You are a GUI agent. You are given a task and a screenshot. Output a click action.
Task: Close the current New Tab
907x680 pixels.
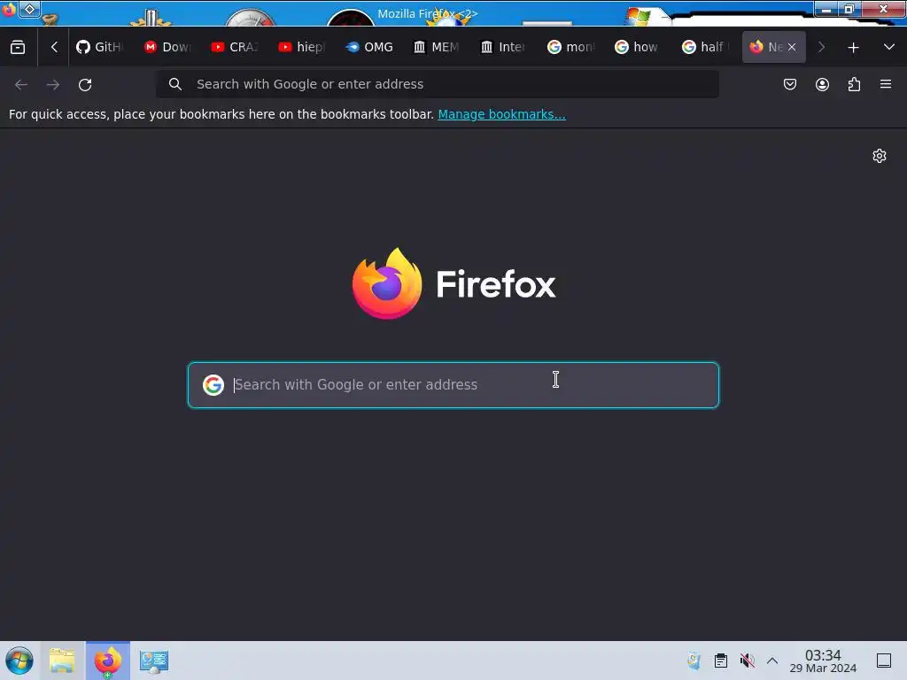(x=792, y=48)
